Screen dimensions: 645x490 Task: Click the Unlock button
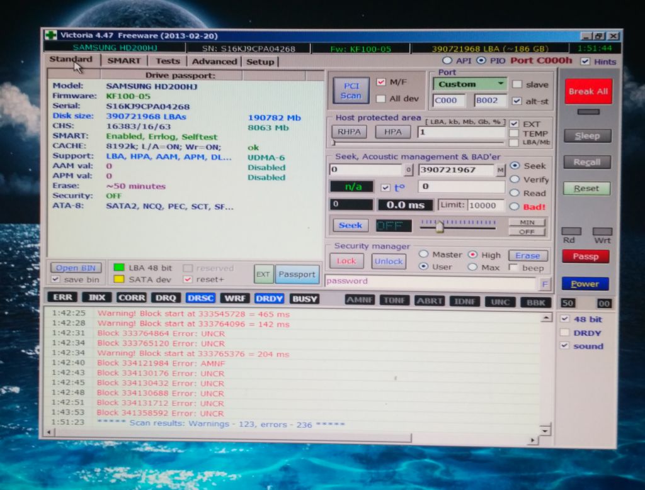[389, 261]
